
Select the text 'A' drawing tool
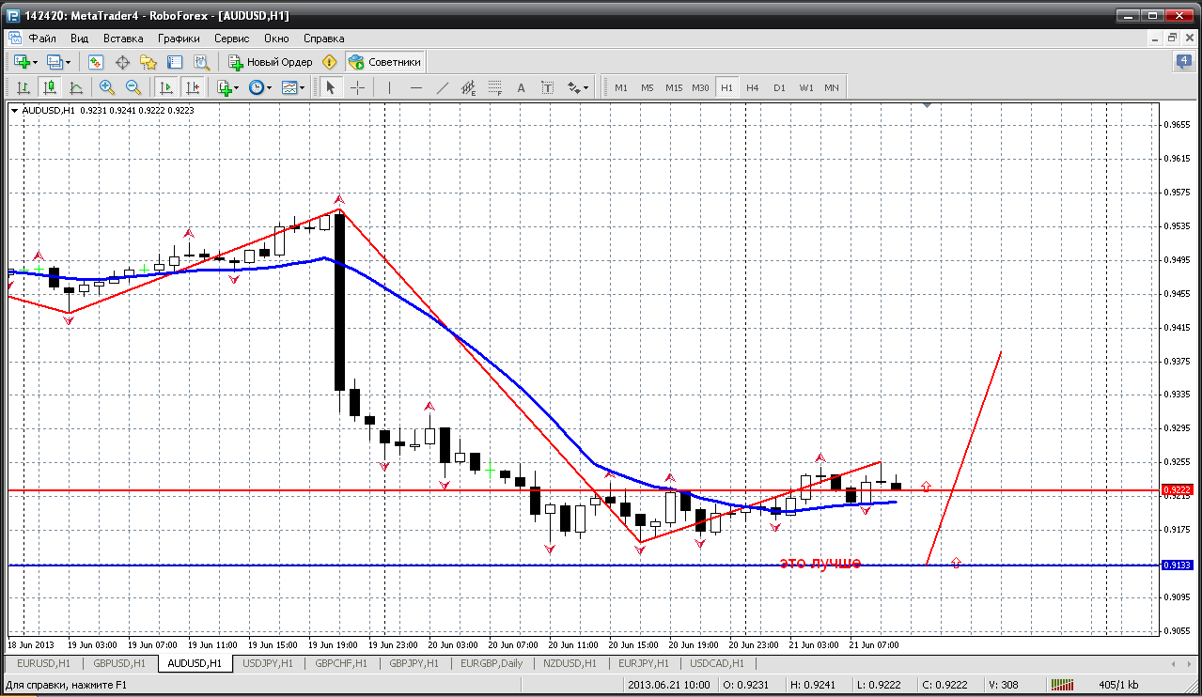[522, 87]
